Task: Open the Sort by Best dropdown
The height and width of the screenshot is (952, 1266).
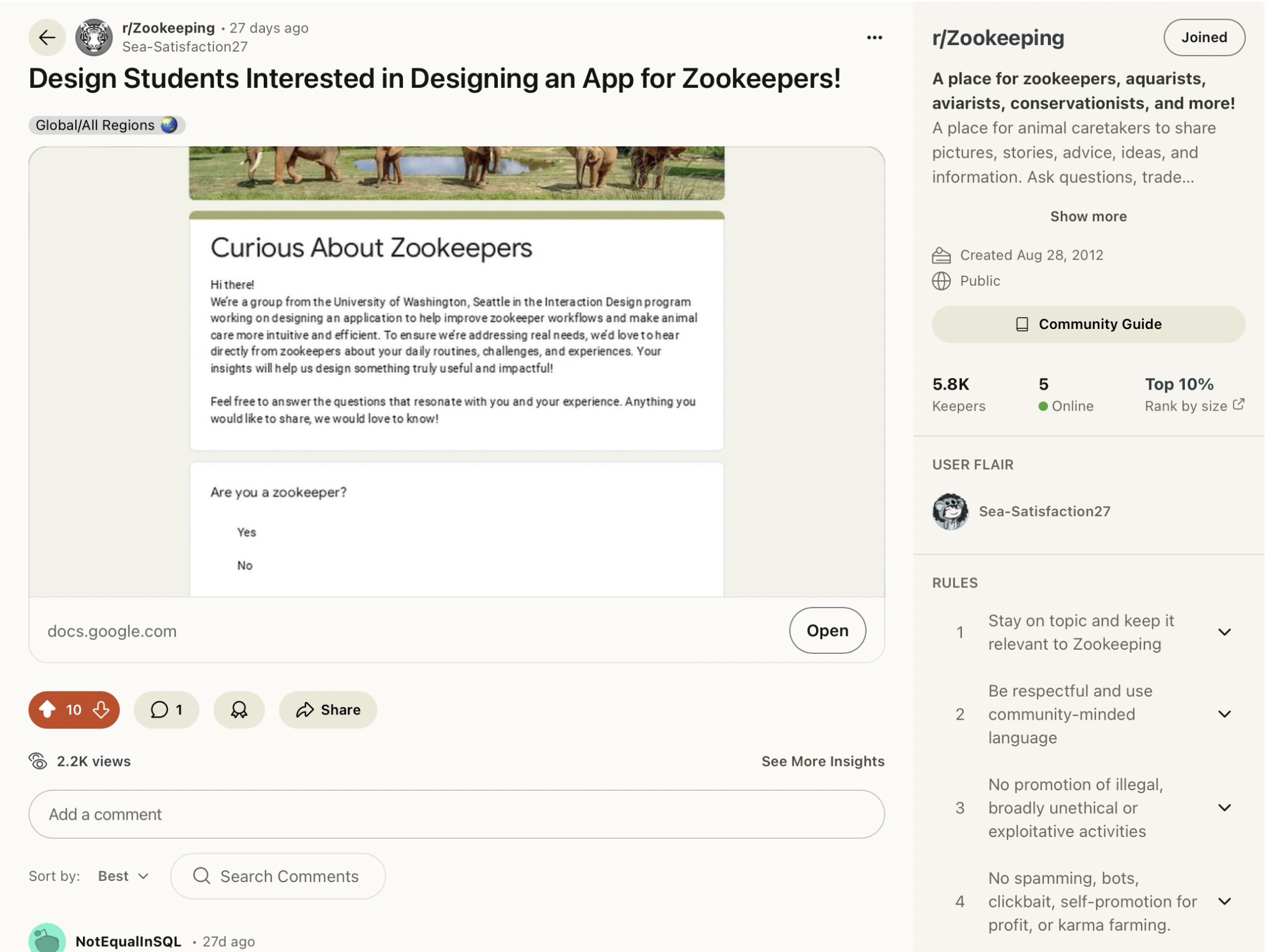Action: click(x=123, y=876)
